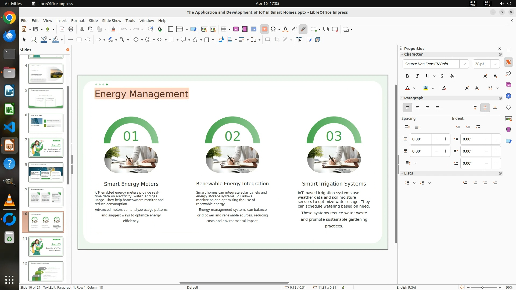Select the Ellipse drawing tool

(x=88, y=40)
